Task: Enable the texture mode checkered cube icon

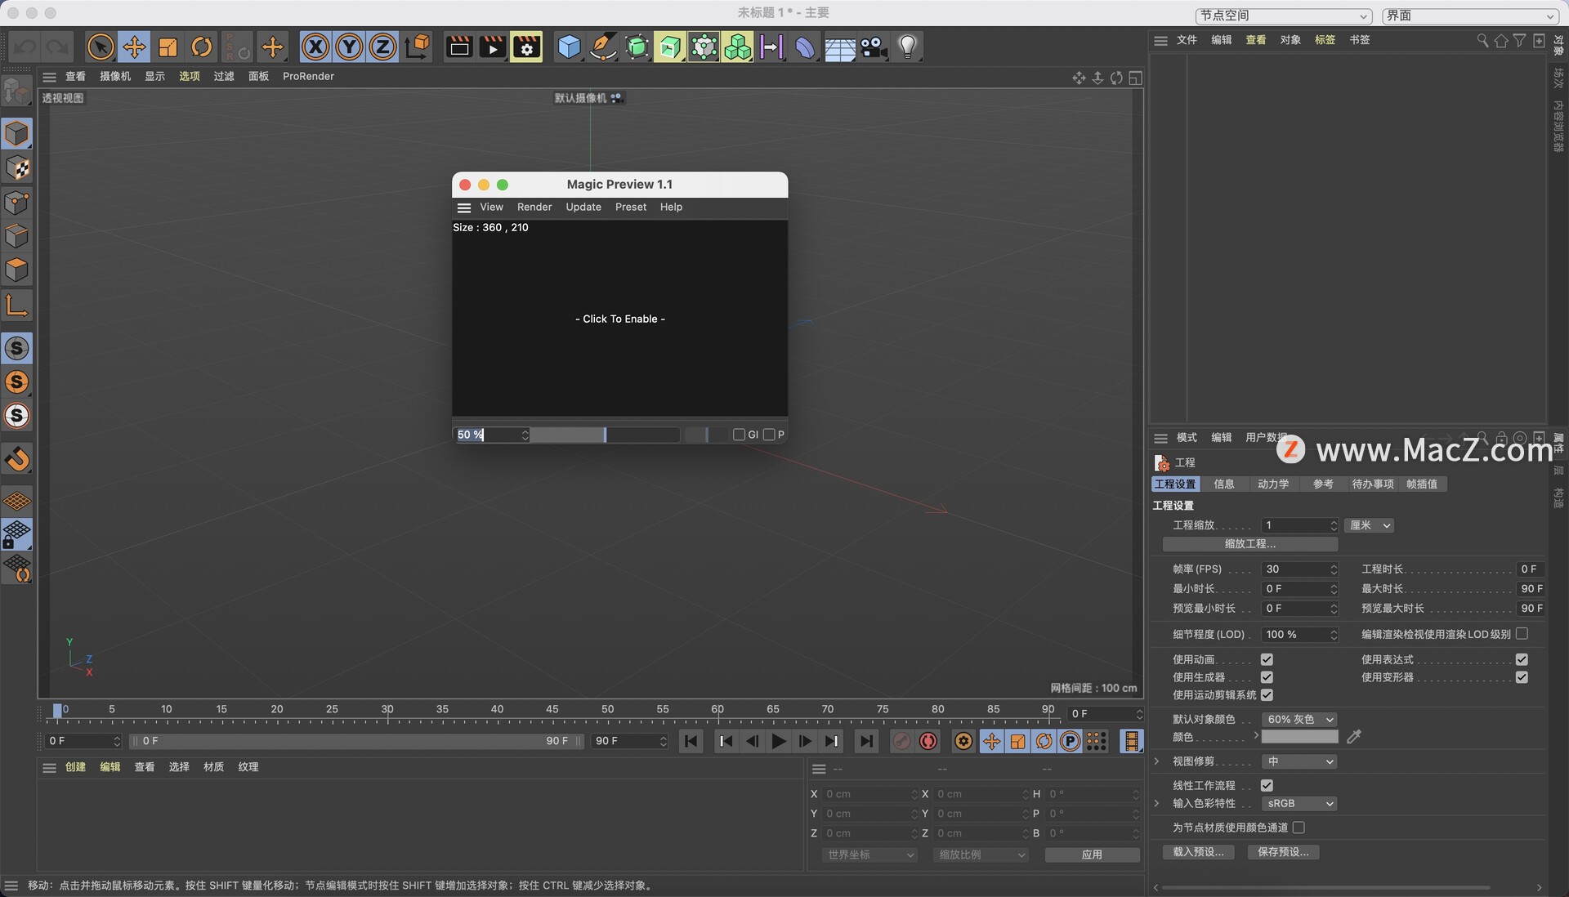Action: point(17,168)
